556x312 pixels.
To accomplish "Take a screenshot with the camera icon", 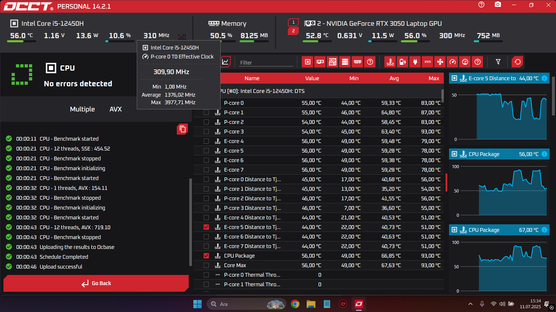I will (498, 5).
